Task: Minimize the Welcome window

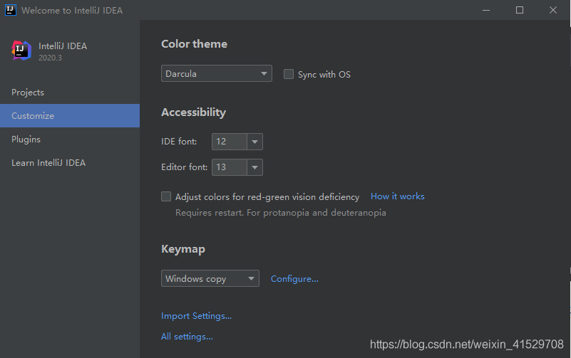Action: point(486,10)
